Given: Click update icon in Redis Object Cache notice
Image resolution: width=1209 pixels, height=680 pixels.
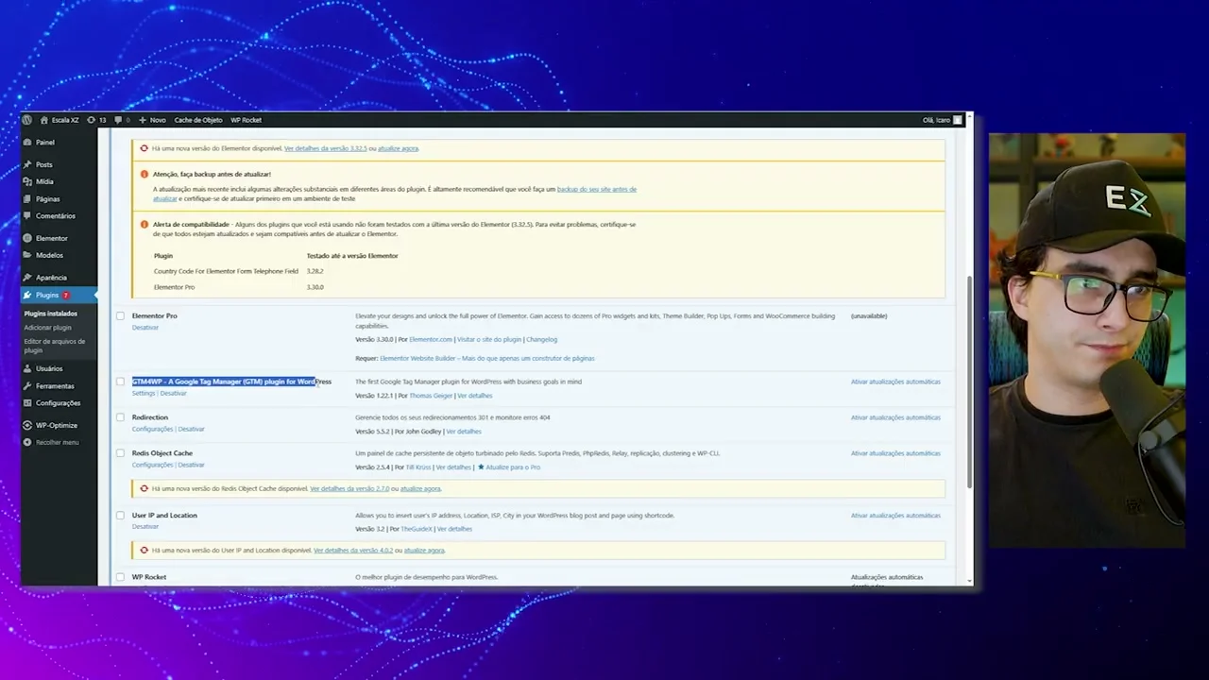Looking at the screenshot, I should (x=144, y=488).
